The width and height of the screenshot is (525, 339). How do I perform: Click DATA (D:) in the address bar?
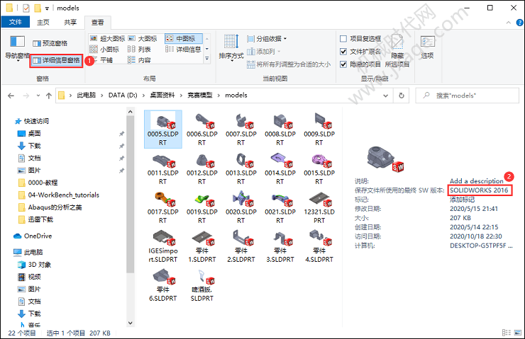(x=123, y=95)
